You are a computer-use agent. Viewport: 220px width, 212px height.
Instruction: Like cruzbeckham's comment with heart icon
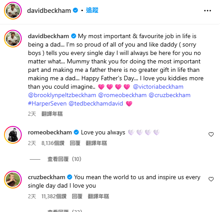point(211,179)
